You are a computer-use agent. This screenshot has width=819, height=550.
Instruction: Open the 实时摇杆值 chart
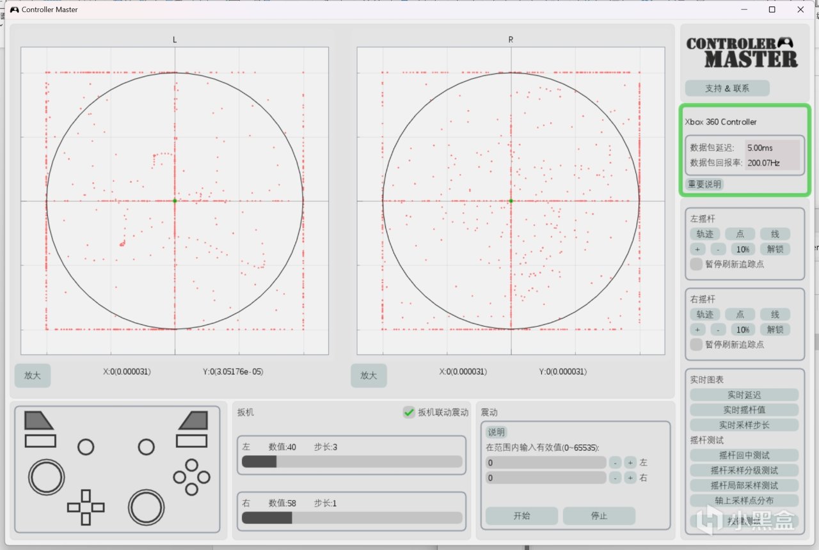[744, 410]
